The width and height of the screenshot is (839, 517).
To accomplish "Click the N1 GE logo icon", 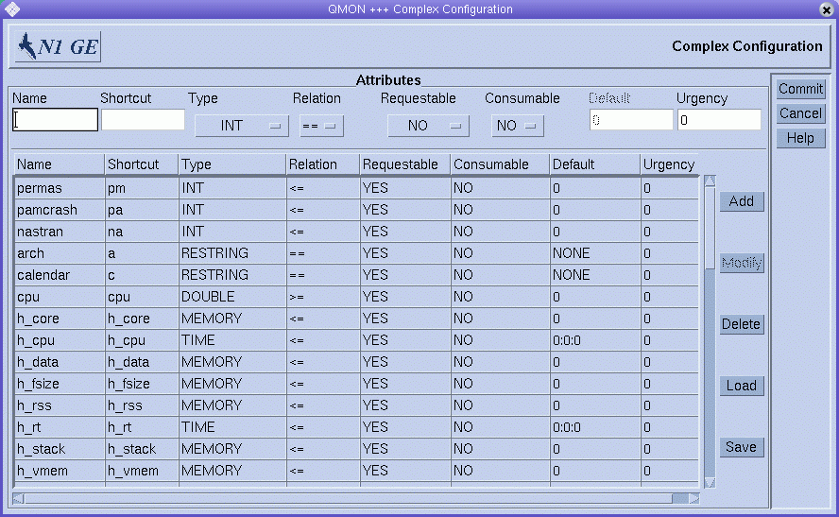I will [x=58, y=46].
